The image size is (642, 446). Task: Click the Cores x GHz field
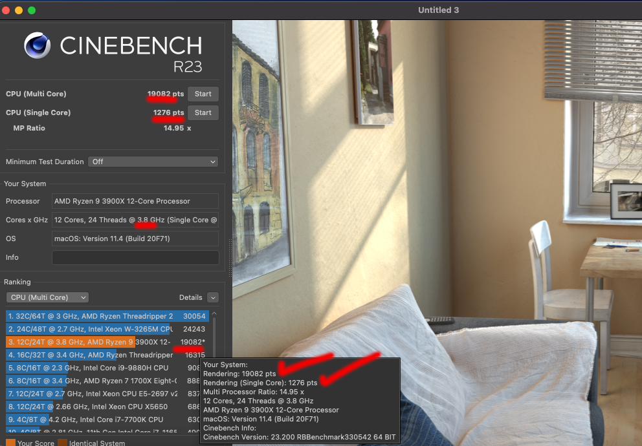pyautogui.click(x=135, y=220)
